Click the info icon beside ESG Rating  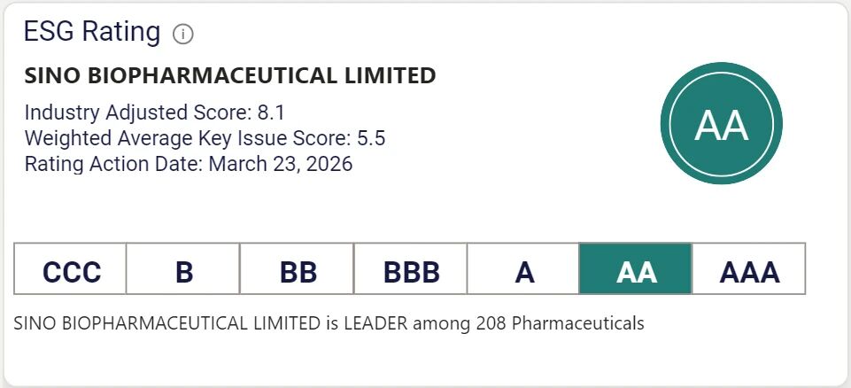pyautogui.click(x=183, y=35)
